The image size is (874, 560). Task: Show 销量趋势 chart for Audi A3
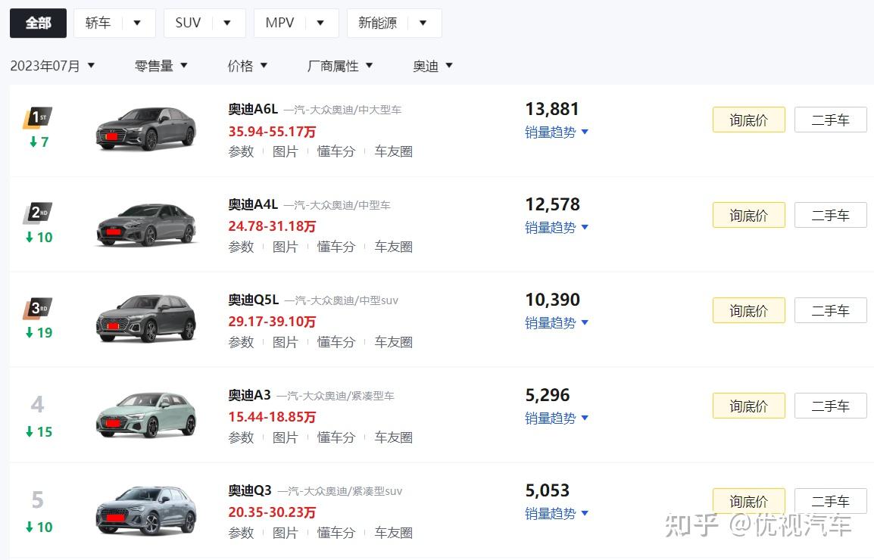[557, 418]
